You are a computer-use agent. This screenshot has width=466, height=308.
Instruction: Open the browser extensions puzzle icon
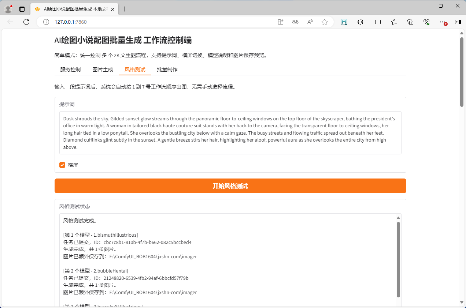point(360,22)
